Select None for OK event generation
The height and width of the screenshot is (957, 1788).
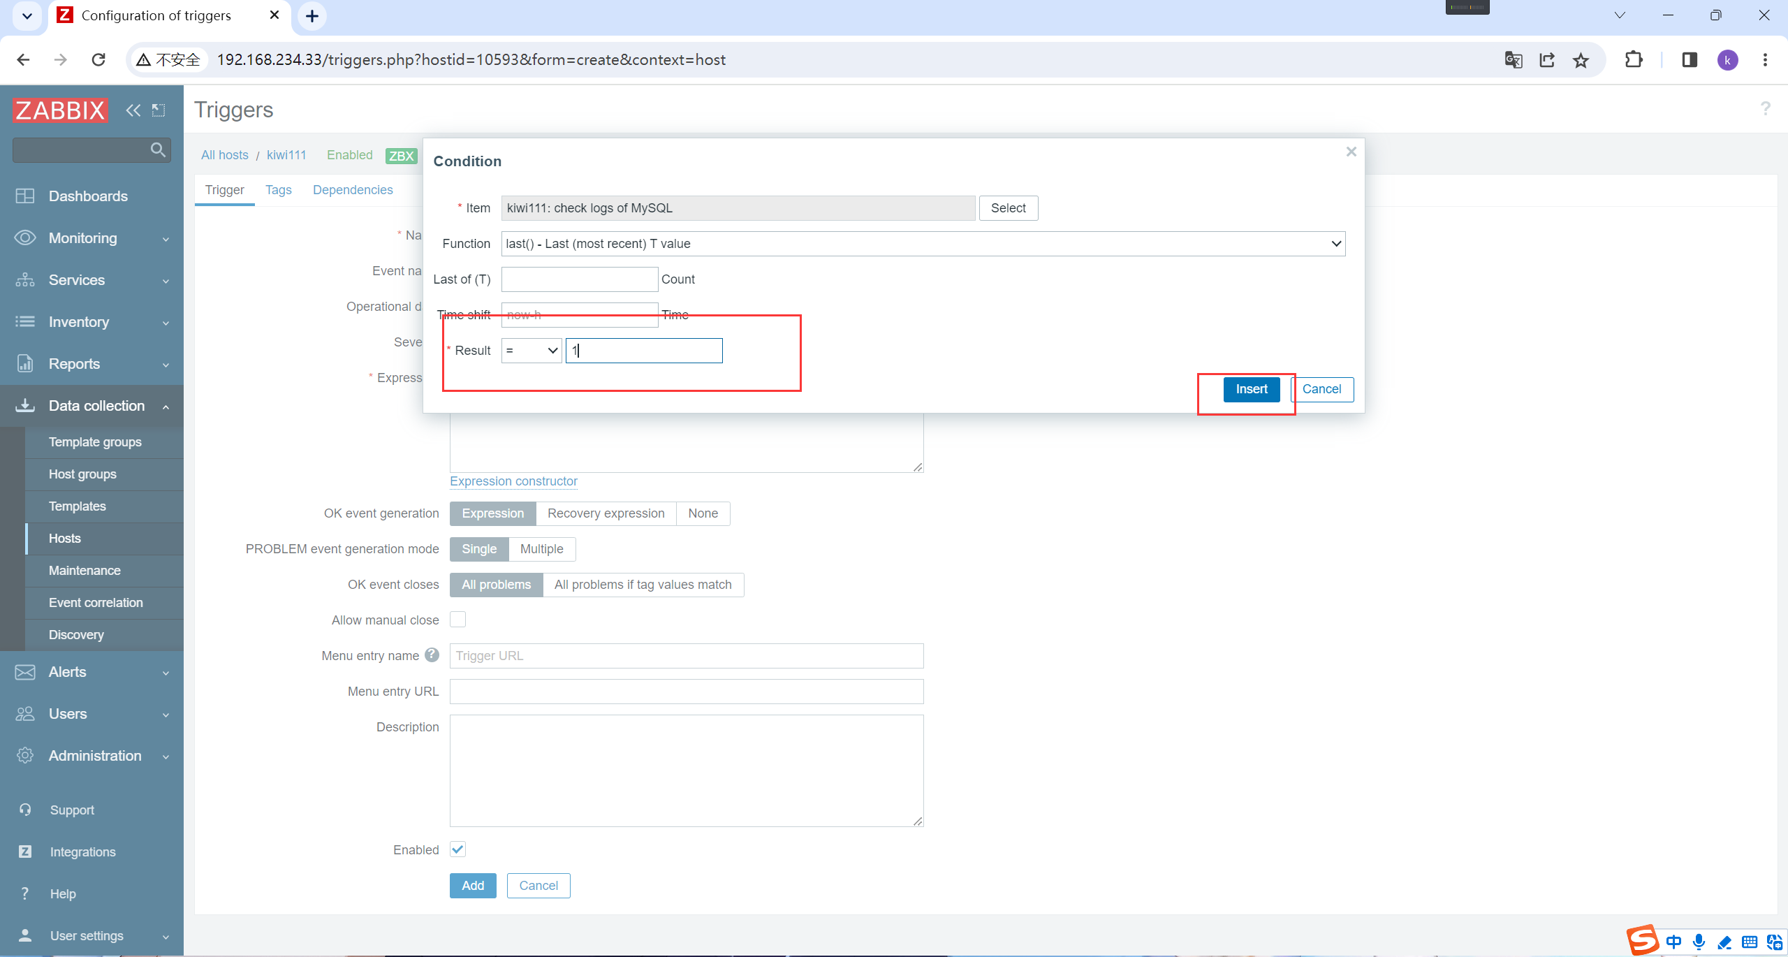[703, 513]
